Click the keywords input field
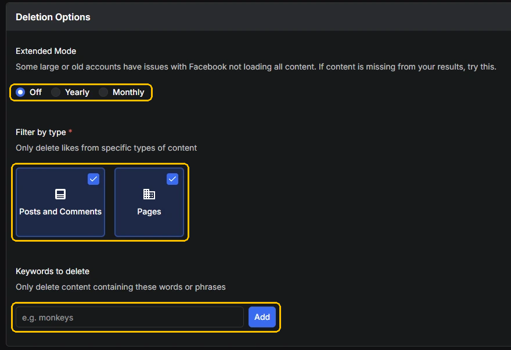Screen dimensions: 511x350 129,317
